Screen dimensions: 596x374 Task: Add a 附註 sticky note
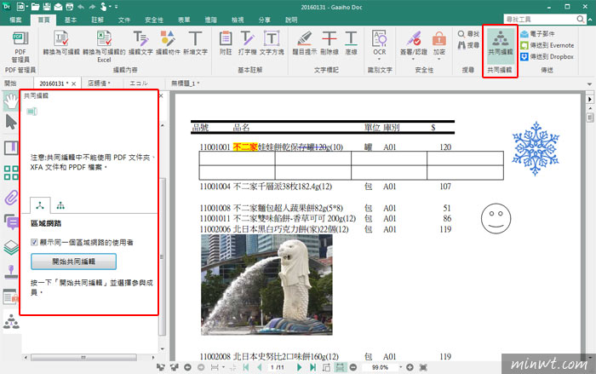[x=226, y=43]
